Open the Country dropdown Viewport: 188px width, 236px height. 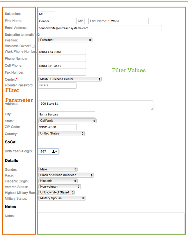point(61,133)
